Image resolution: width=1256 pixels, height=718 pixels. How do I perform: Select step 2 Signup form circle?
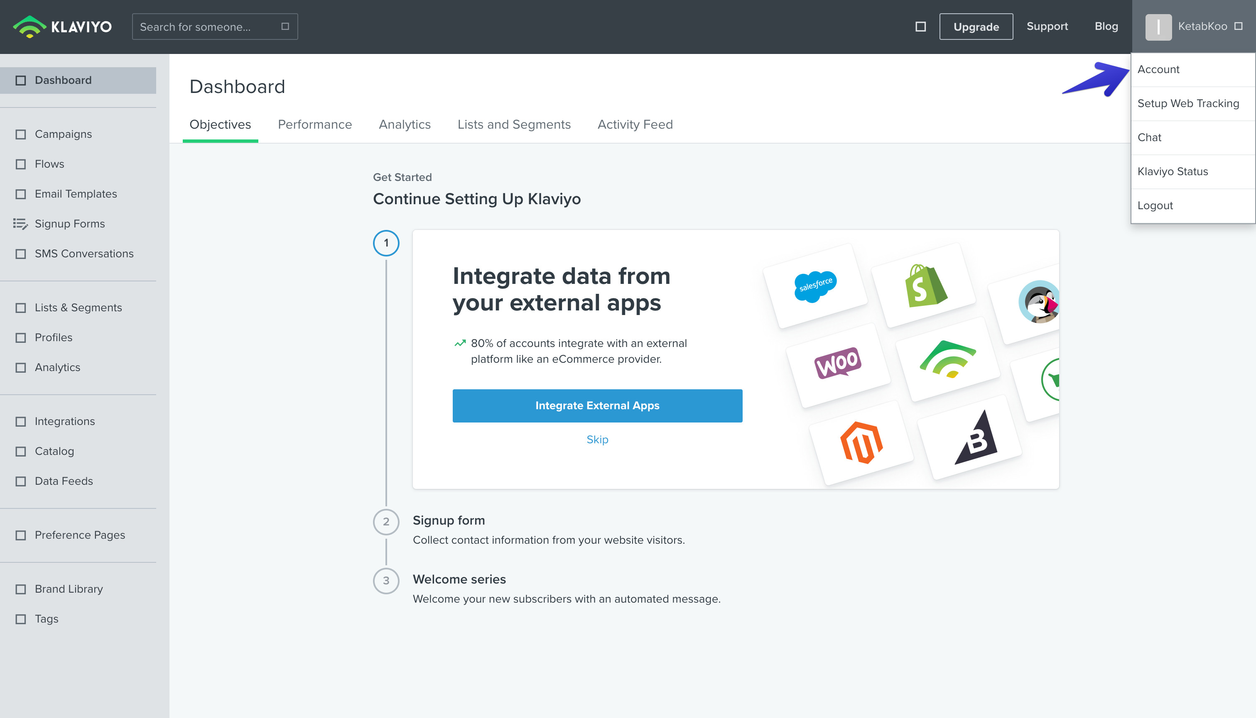pos(386,522)
